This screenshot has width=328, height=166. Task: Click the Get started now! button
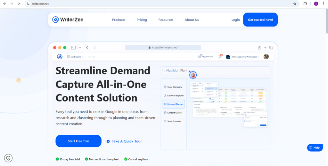(x=260, y=20)
